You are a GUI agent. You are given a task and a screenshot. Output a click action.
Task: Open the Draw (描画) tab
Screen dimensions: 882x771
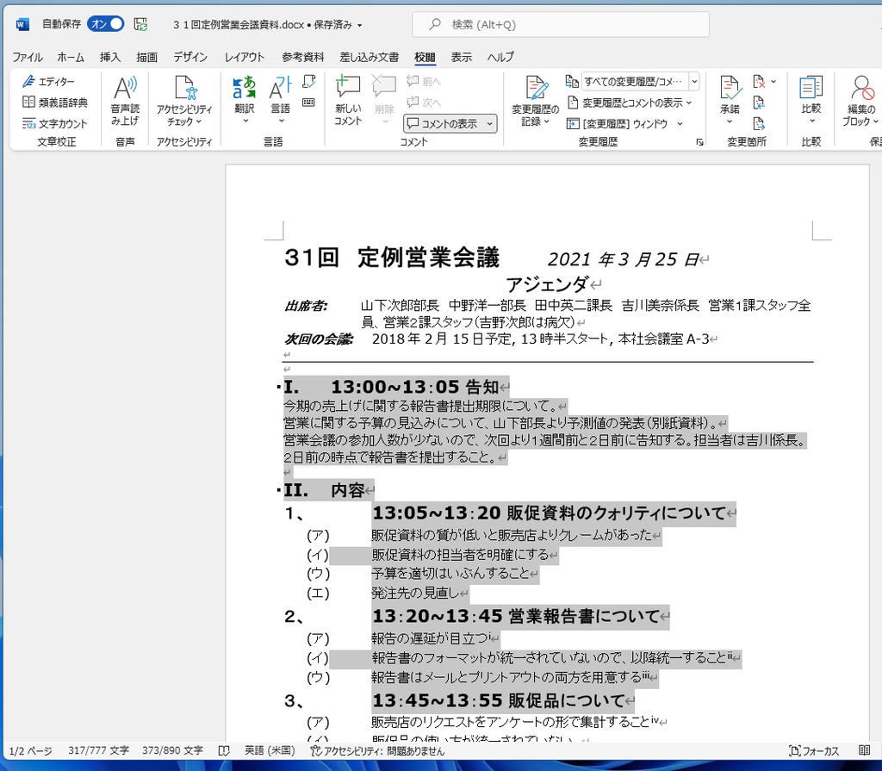pos(146,57)
